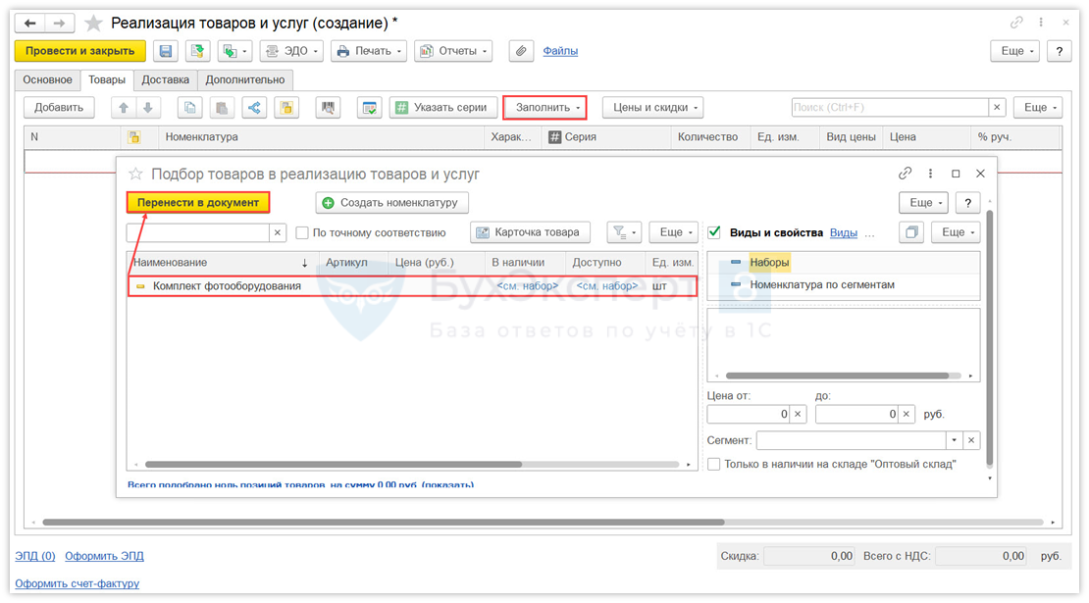Screen dimensions: 1089x603
Task: Open the Виды link
Action: (x=843, y=232)
